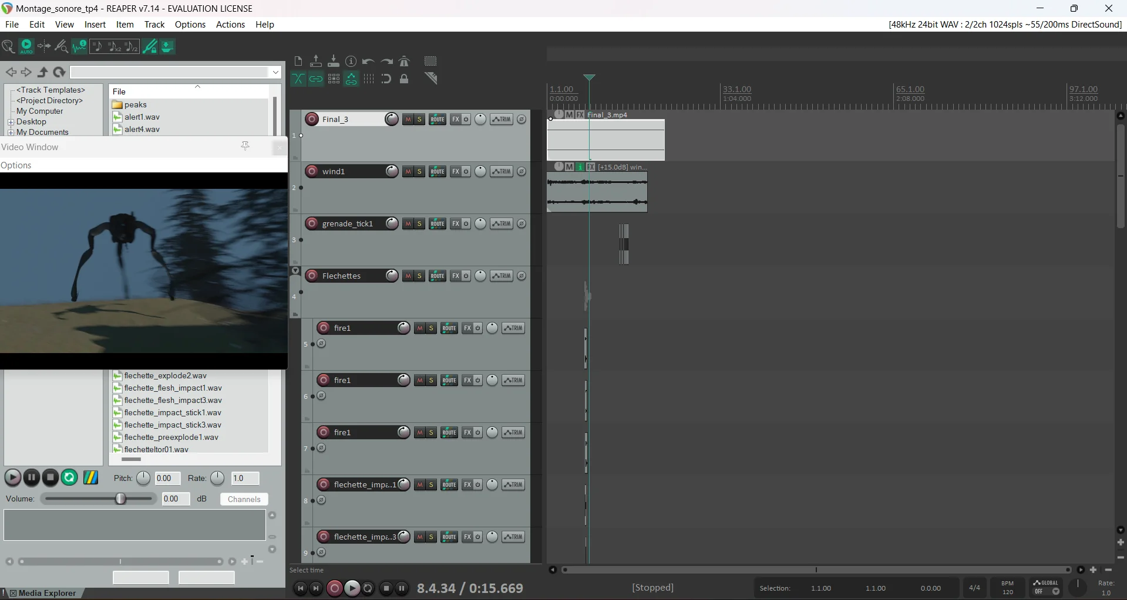Image resolution: width=1127 pixels, height=600 pixels.
Task: Solo the wind1 track
Action: pyautogui.click(x=419, y=171)
